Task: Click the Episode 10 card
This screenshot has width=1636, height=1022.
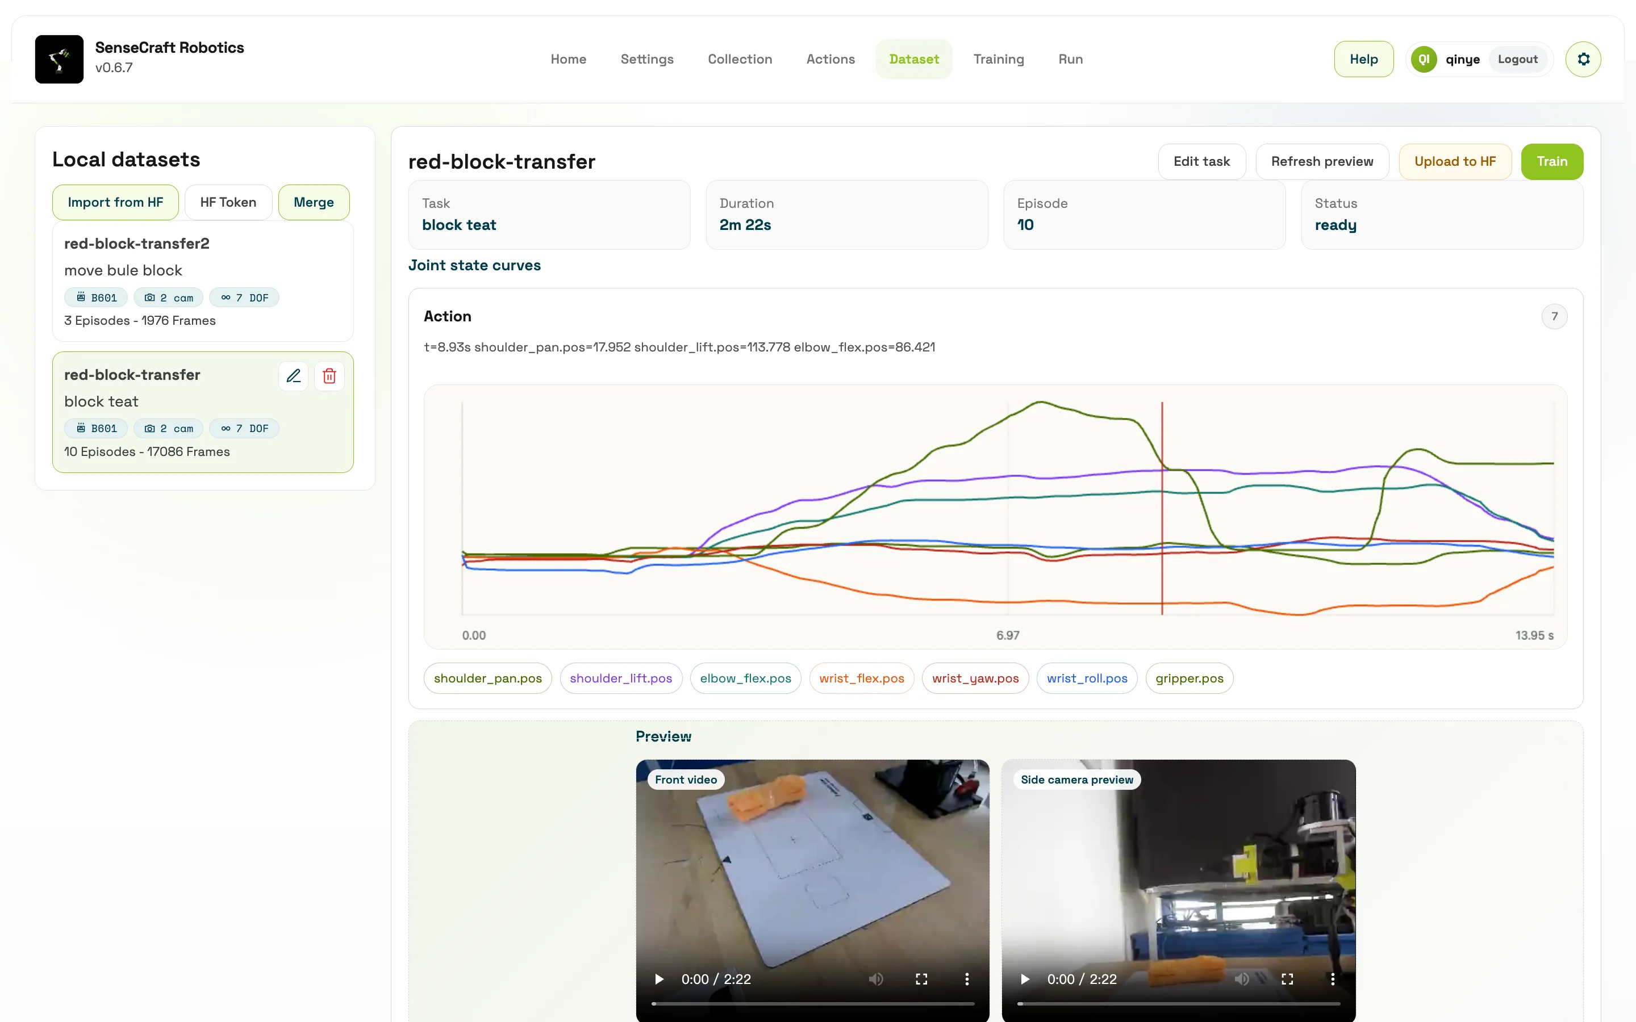Action: click(x=1144, y=215)
